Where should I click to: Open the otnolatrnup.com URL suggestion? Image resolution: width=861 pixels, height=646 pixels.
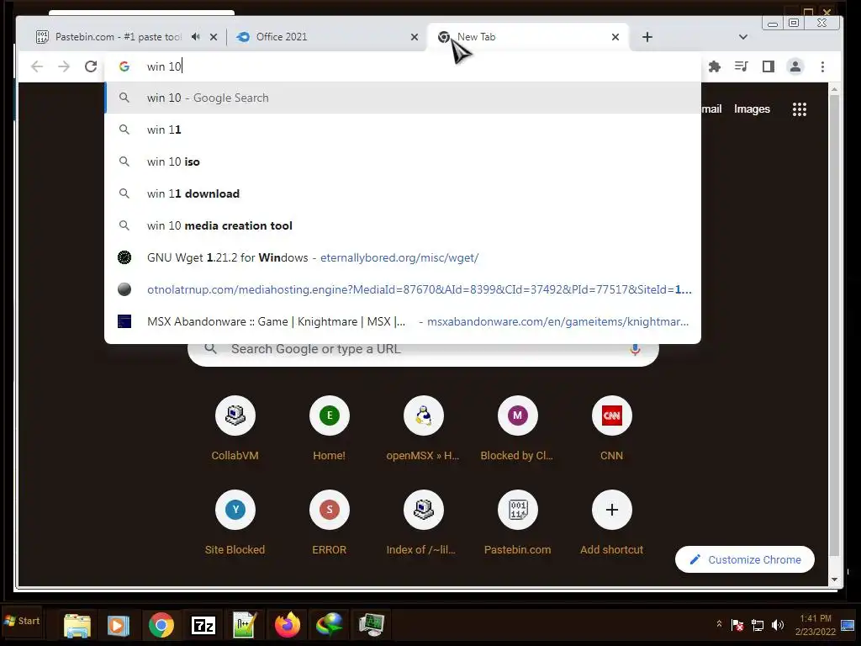tap(403, 289)
